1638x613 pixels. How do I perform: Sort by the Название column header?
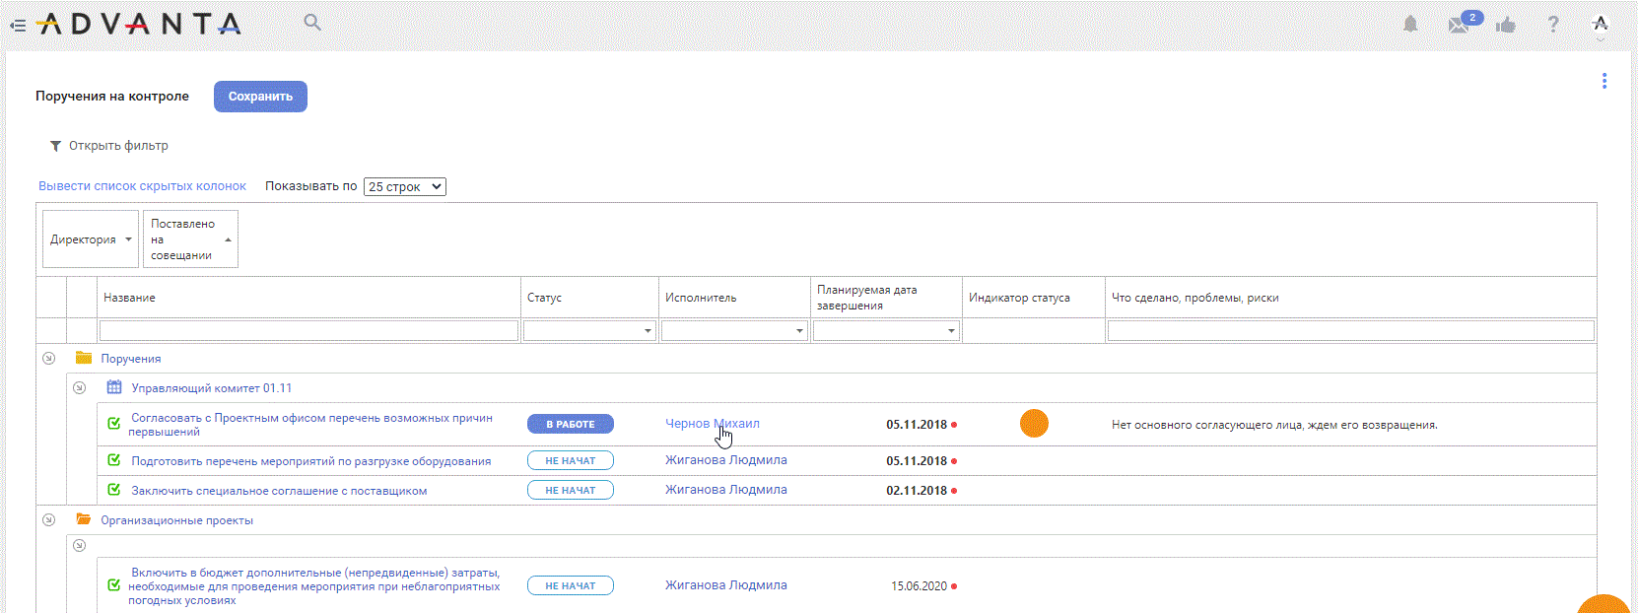pyautogui.click(x=129, y=298)
